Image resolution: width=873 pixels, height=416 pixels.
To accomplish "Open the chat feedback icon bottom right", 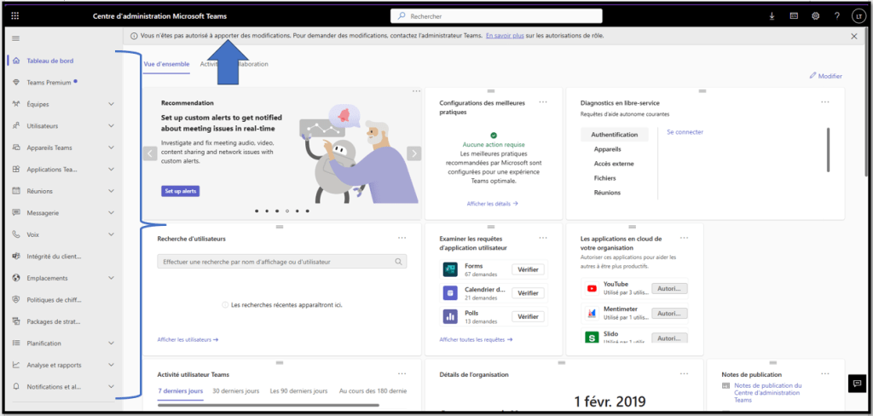I will [x=857, y=384].
